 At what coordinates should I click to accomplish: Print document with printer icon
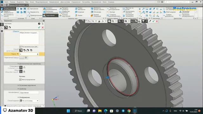coord(18,12)
